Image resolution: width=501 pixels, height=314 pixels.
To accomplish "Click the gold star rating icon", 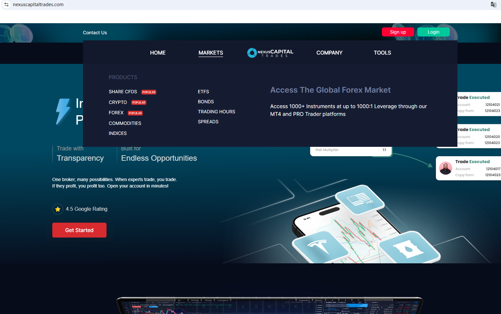I will pyautogui.click(x=58, y=209).
